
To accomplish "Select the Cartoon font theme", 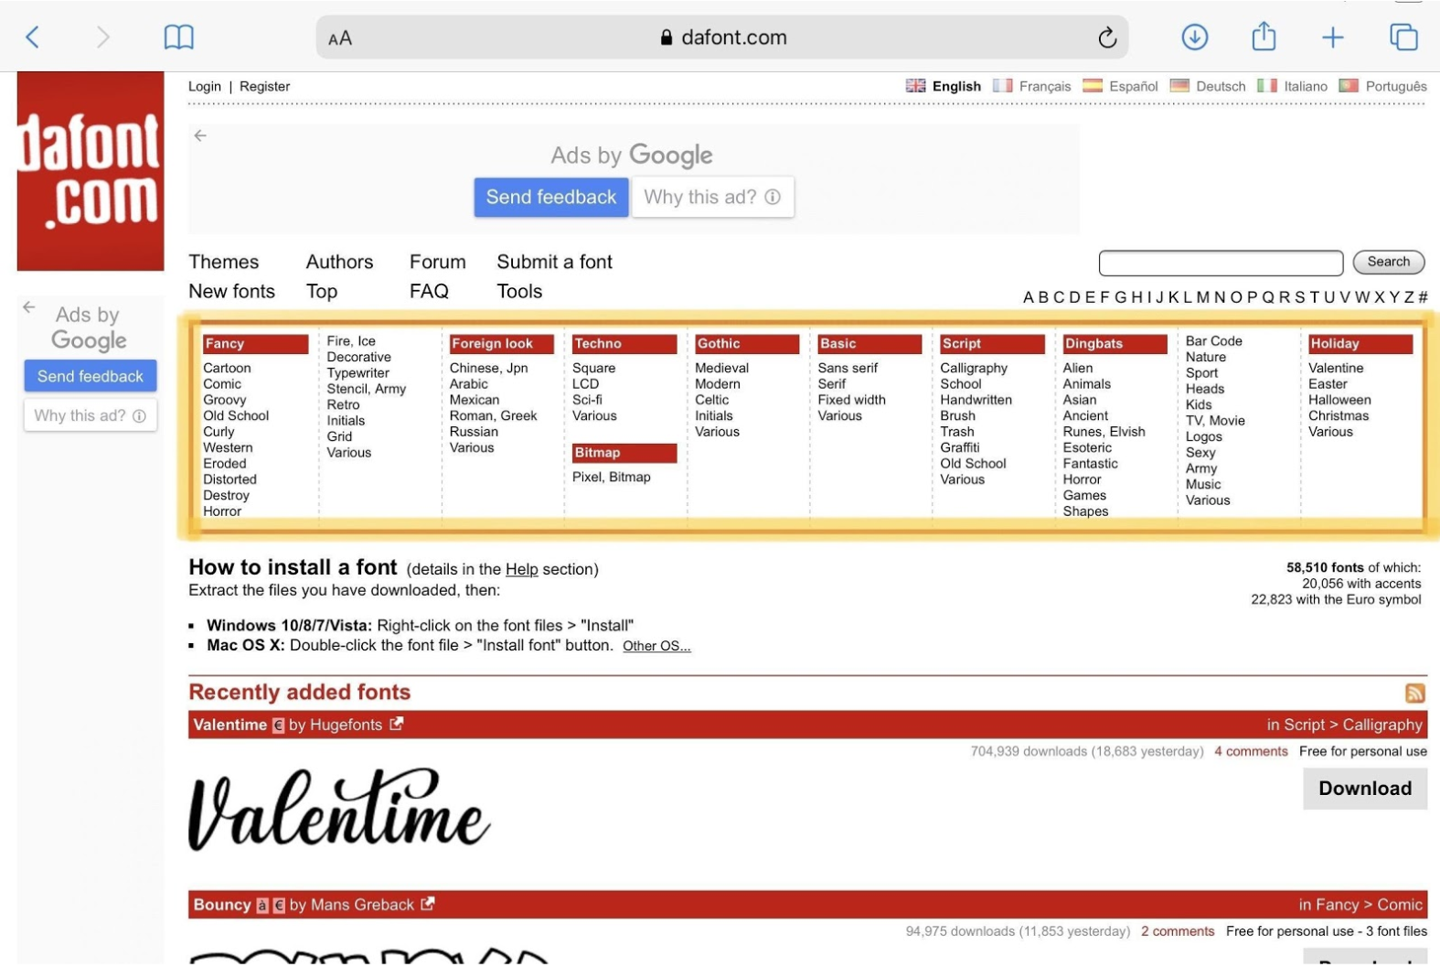I will click(x=227, y=368).
